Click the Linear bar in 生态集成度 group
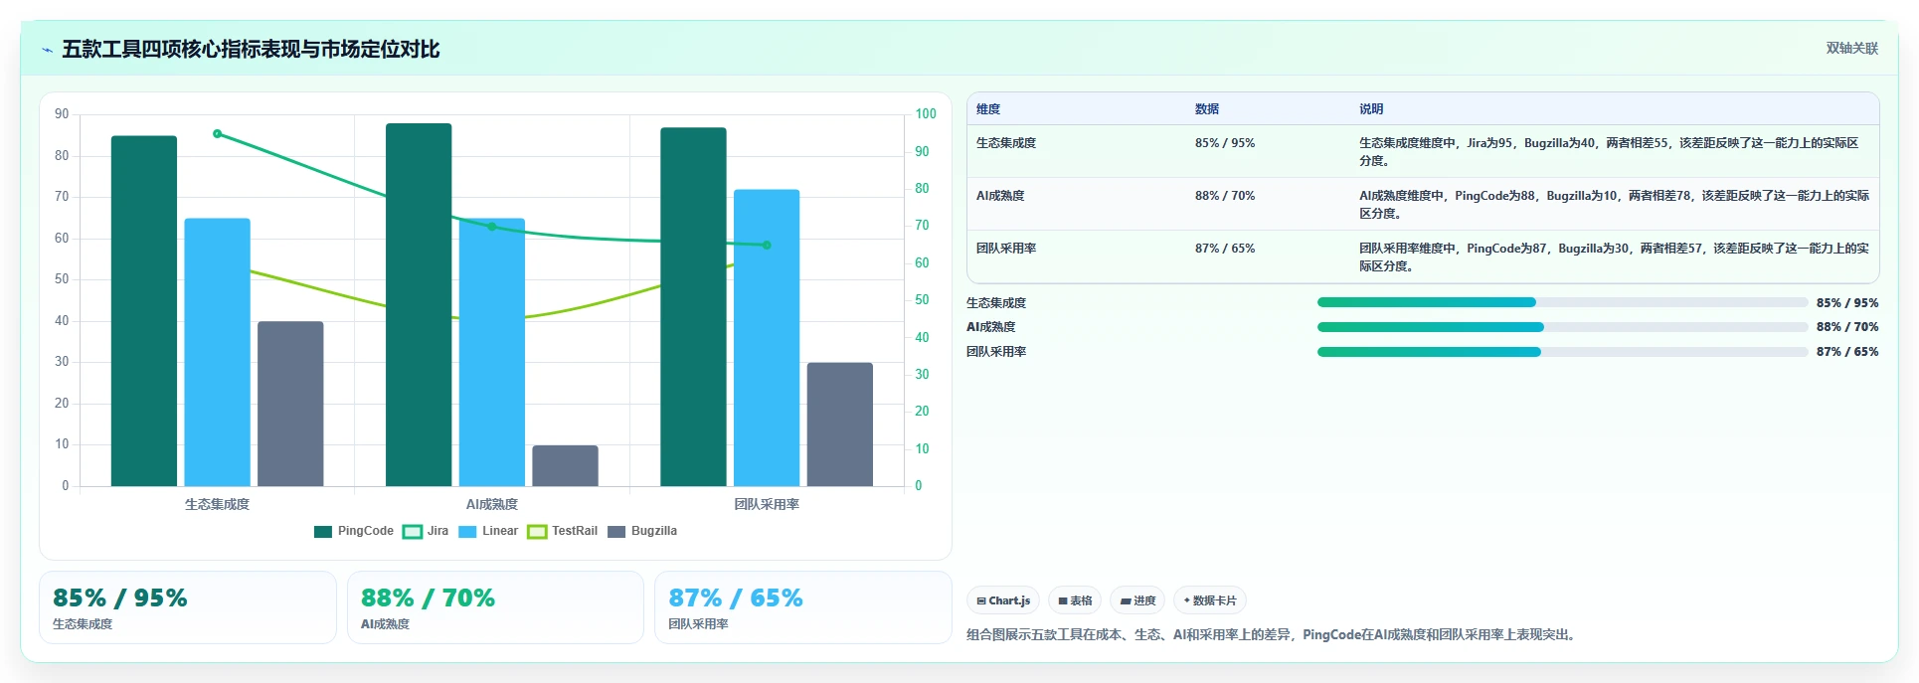1919x683 pixels. (x=217, y=352)
